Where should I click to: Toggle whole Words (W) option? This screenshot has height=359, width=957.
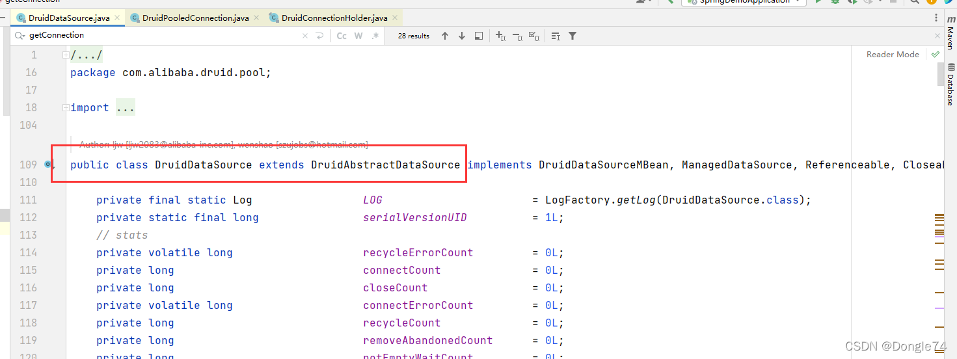tap(358, 36)
